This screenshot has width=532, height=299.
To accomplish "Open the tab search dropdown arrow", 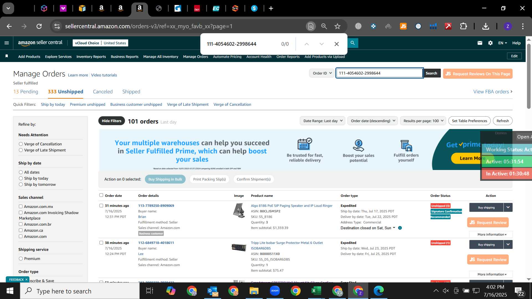I will (8, 8).
